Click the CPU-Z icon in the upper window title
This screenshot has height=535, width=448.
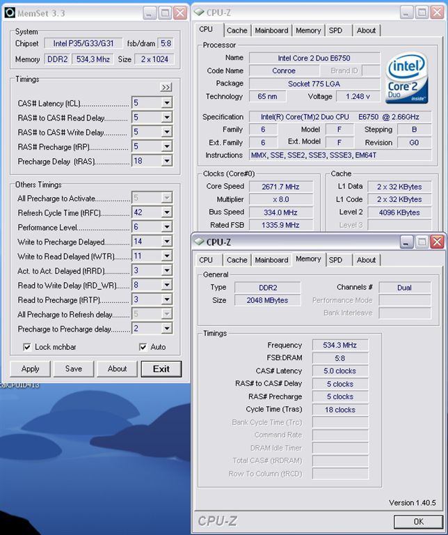click(199, 13)
